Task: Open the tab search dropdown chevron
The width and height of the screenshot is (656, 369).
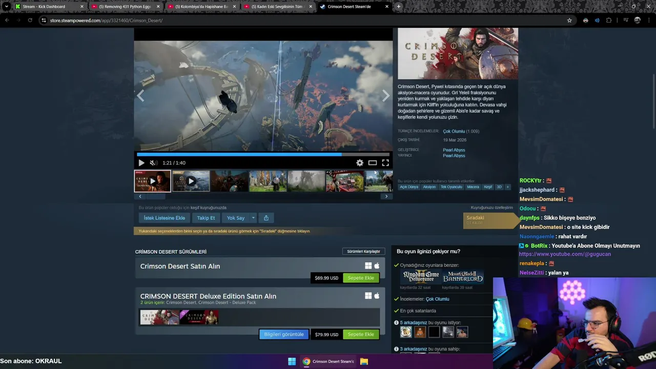Action: tap(6, 7)
